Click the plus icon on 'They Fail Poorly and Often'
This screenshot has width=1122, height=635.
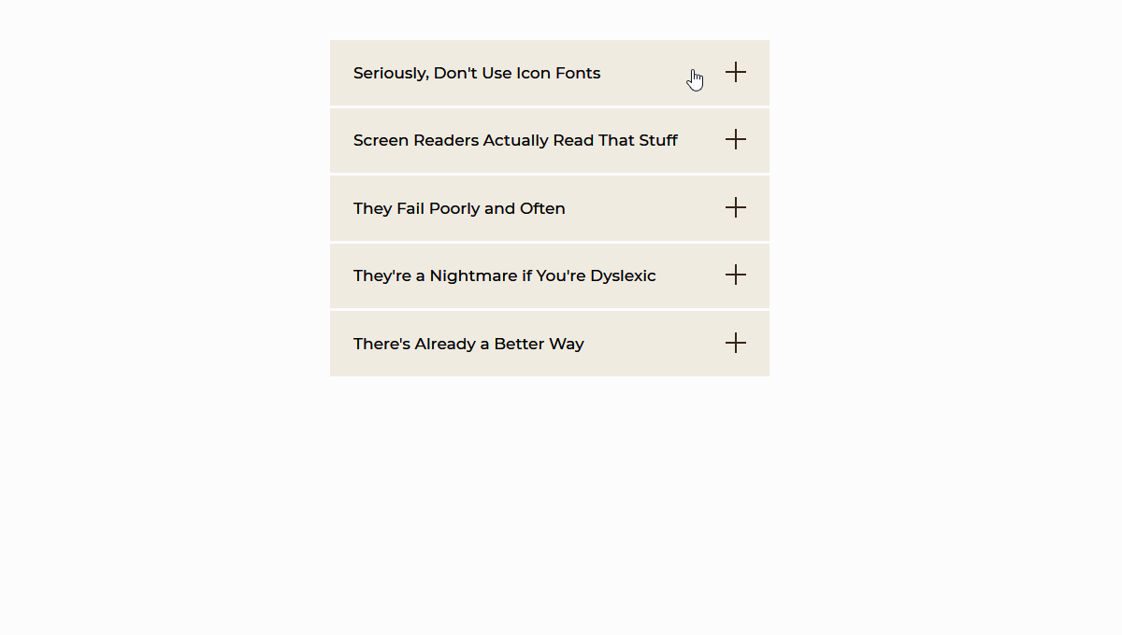(736, 207)
